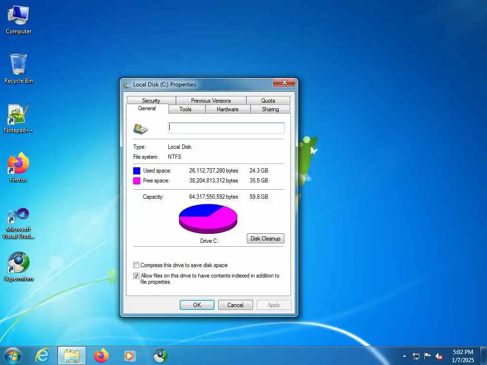Viewport: 487px width, 365px height.
Task: Click the 59.8 GB capacity text
Action: [x=259, y=197]
